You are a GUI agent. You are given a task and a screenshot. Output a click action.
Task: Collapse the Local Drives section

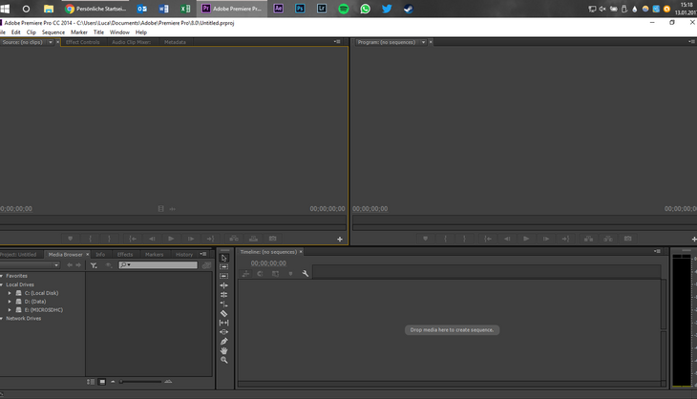click(2, 284)
